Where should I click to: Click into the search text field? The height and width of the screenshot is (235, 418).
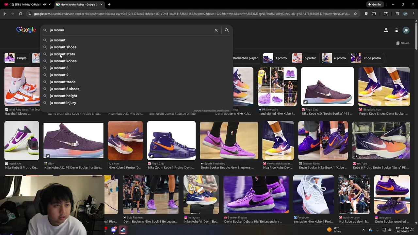point(131,30)
